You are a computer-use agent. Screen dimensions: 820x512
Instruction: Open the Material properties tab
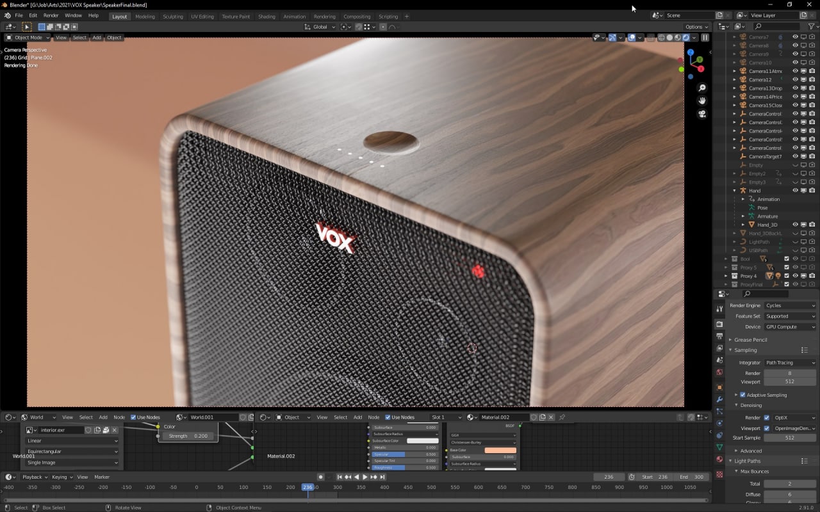point(719,459)
